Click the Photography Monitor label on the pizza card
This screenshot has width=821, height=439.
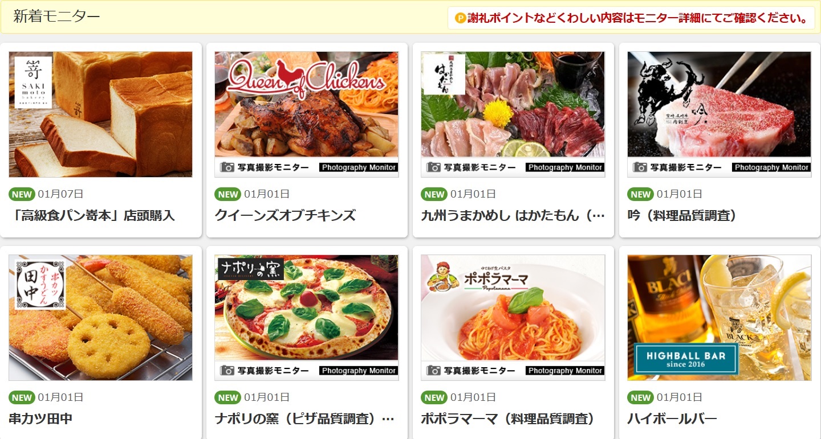pos(359,371)
